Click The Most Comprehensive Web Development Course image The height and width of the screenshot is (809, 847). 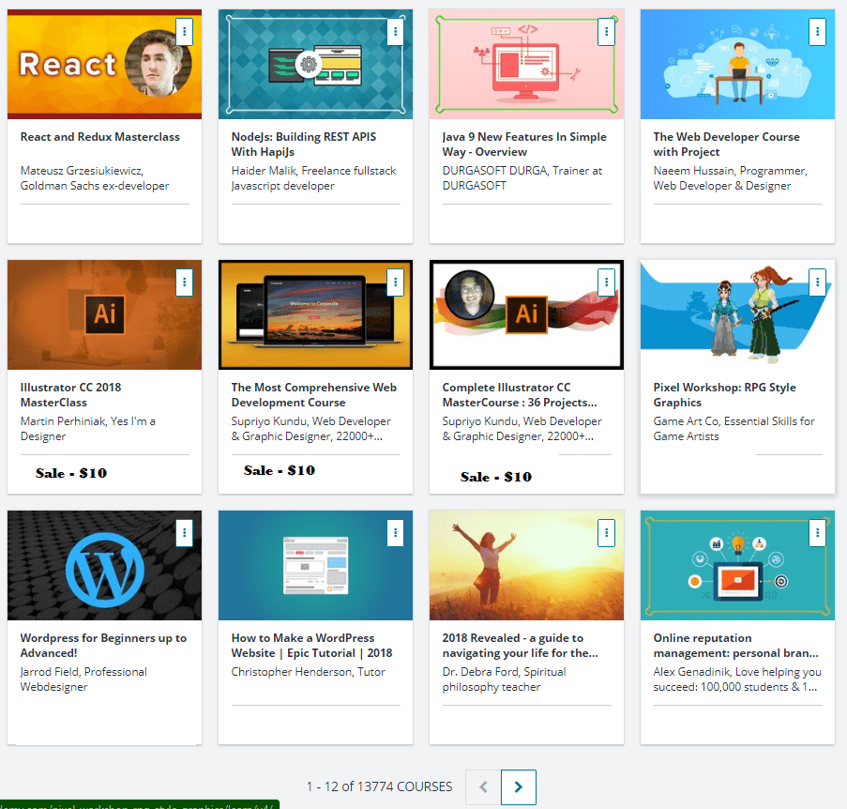click(x=315, y=314)
